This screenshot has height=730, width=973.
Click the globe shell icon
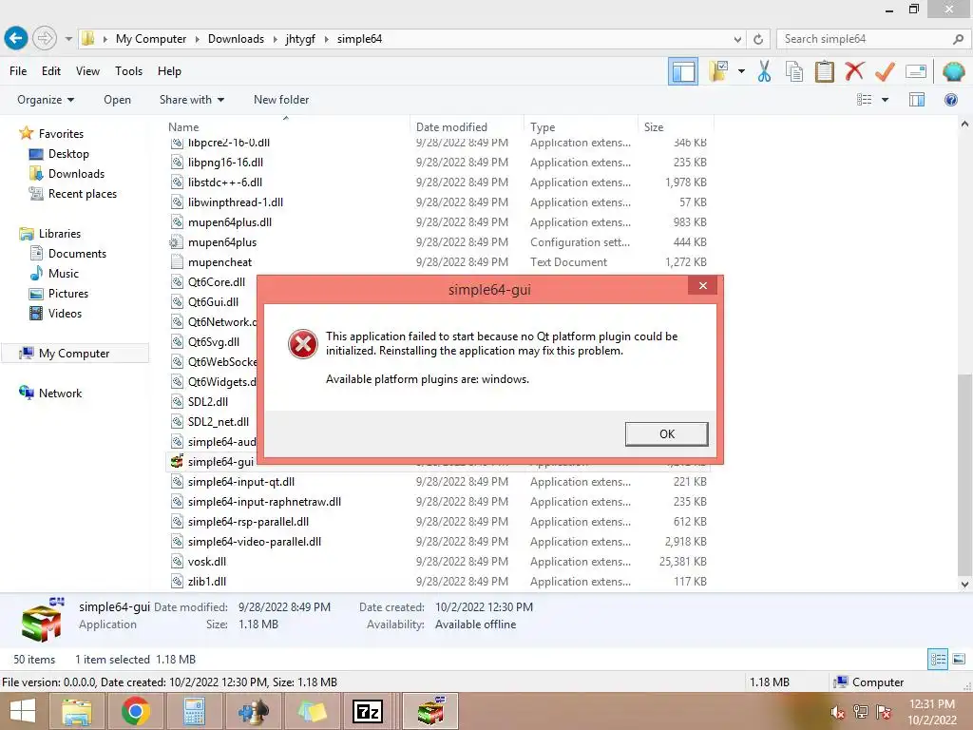(953, 71)
